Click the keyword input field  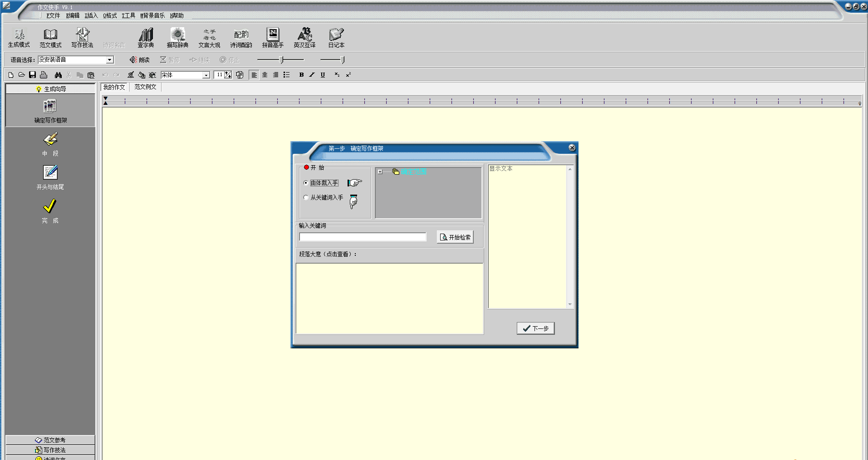(x=363, y=237)
